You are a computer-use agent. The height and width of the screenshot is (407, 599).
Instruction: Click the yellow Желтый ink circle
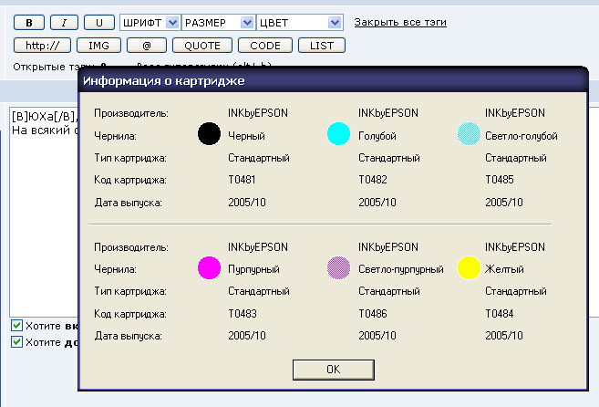click(x=469, y=267)
